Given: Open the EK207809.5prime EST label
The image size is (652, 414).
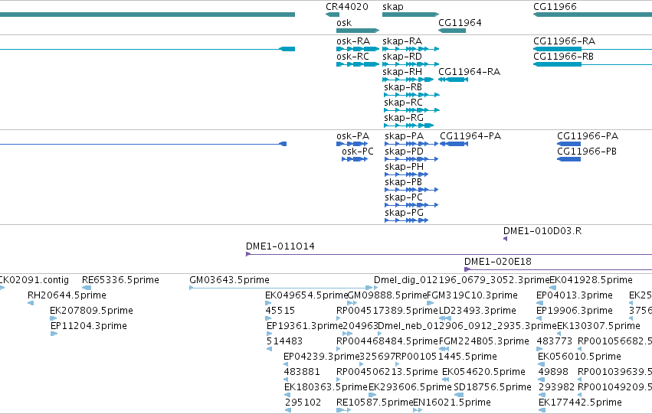Looking at the screenshot, I should tap(91, 311).
